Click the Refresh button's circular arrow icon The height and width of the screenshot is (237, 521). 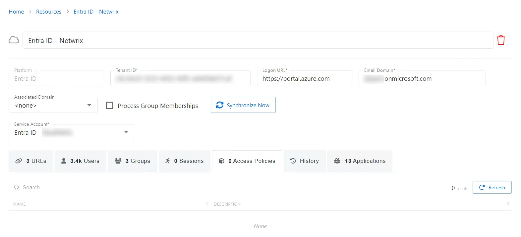482,187
